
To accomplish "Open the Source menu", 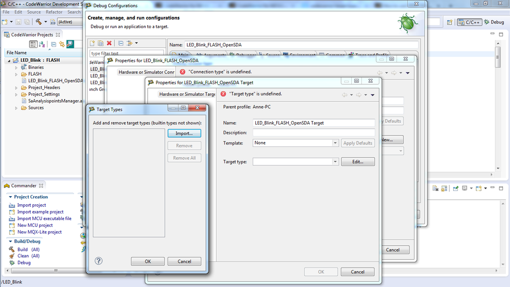I will point(34,12).
